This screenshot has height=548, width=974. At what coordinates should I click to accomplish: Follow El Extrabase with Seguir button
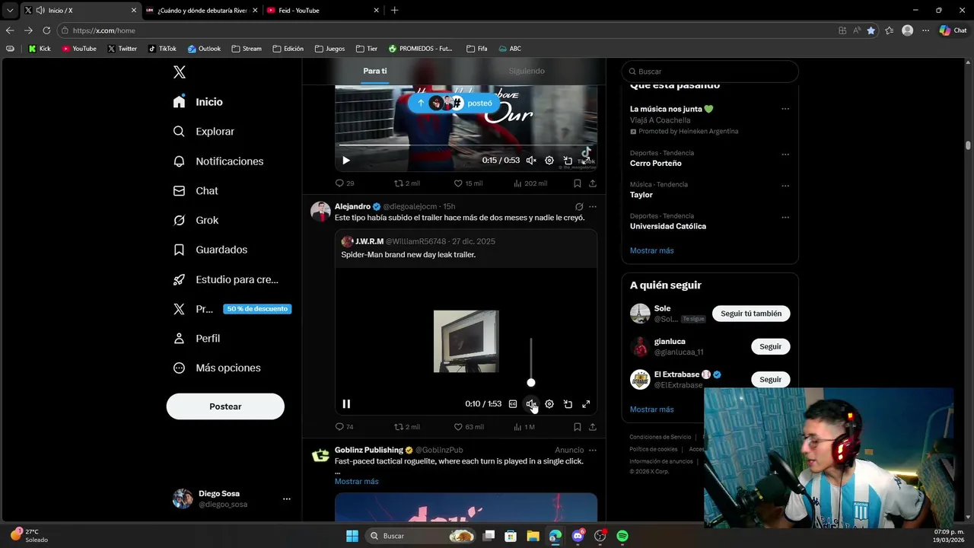tap(770, 379)
